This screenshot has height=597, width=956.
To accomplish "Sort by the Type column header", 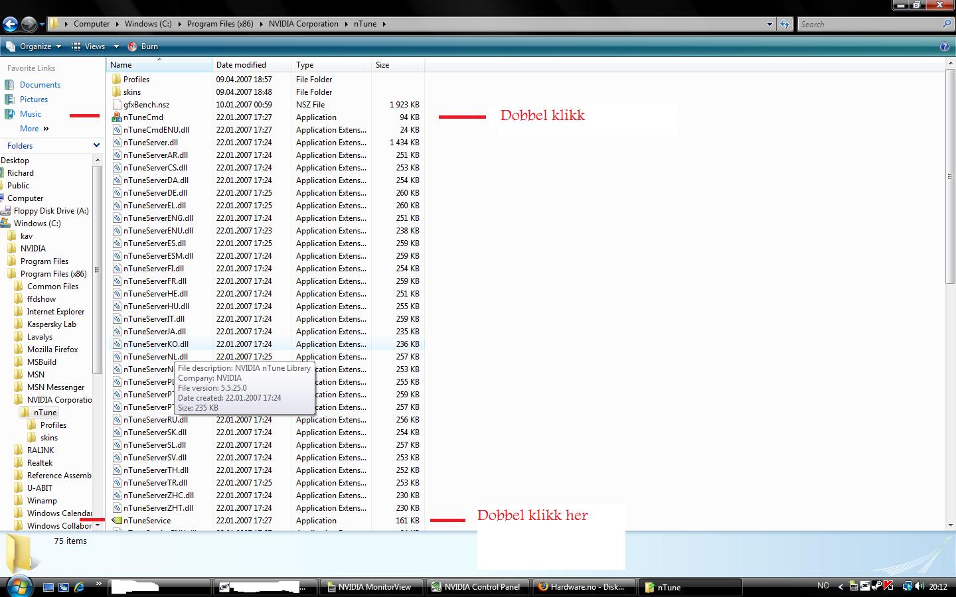I will [332, 65].
